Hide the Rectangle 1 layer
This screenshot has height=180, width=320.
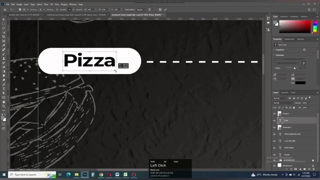pyautogui.click(x=274, y=127)
